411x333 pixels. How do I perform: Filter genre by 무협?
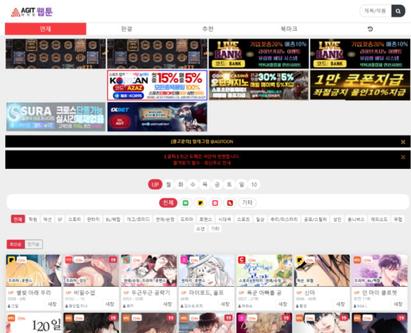[398, 219]
